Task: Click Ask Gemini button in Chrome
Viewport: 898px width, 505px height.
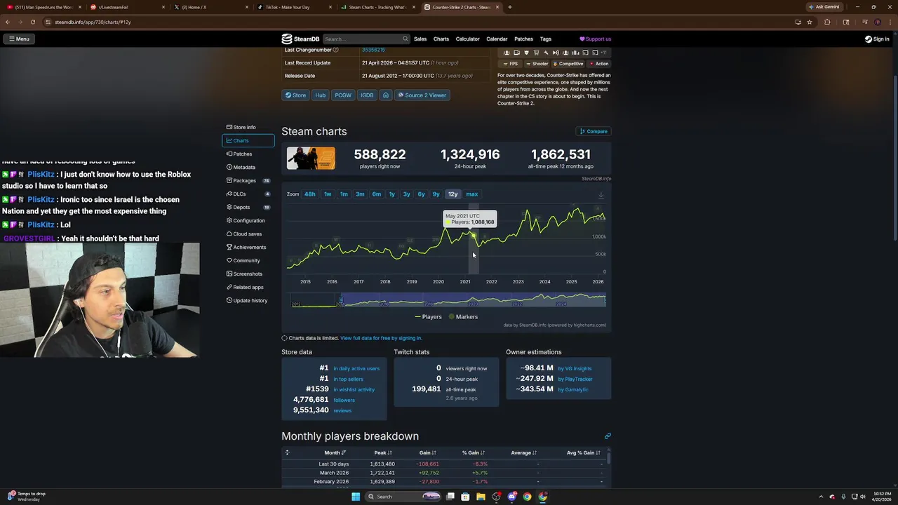Action: 824,7
